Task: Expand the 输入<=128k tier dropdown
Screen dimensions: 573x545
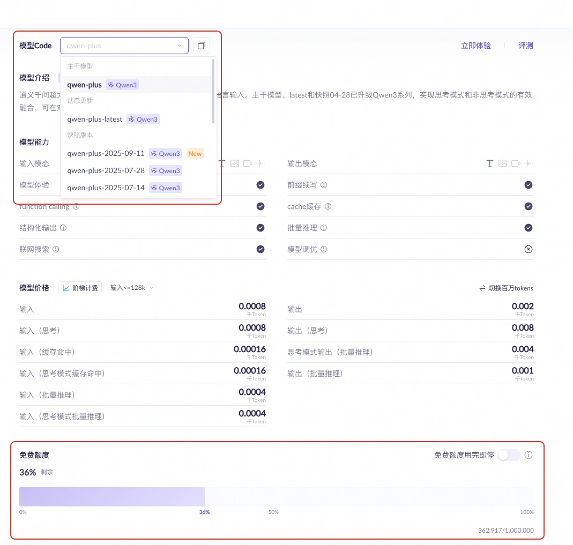Action: (132, 288)
